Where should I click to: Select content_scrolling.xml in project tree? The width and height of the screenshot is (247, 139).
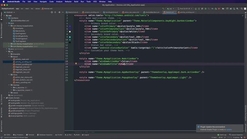(22, 64)
